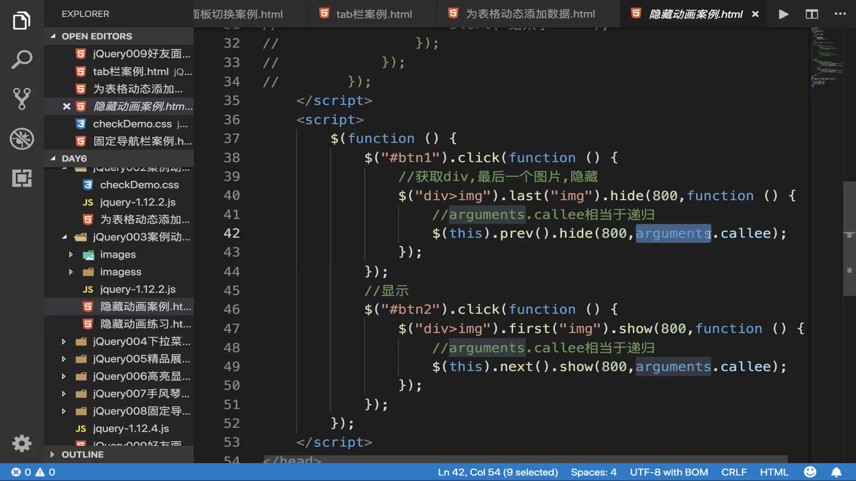Click the editor vertical scrollbar thumb

click(x=849, y=238)
